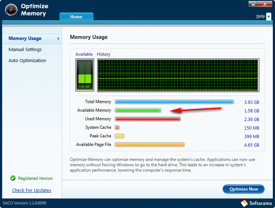Open the Help menu
This screenshot has height=208, width=275.
pyautogui.click(x=261, y=16)
